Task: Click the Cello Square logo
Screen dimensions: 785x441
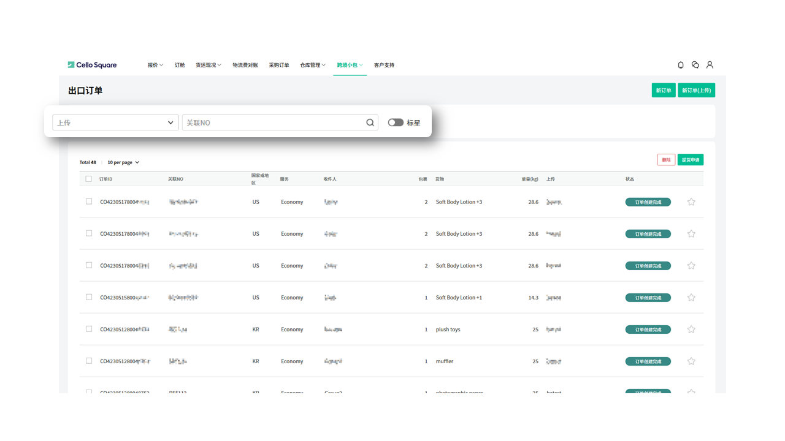Action: (92, 65)
